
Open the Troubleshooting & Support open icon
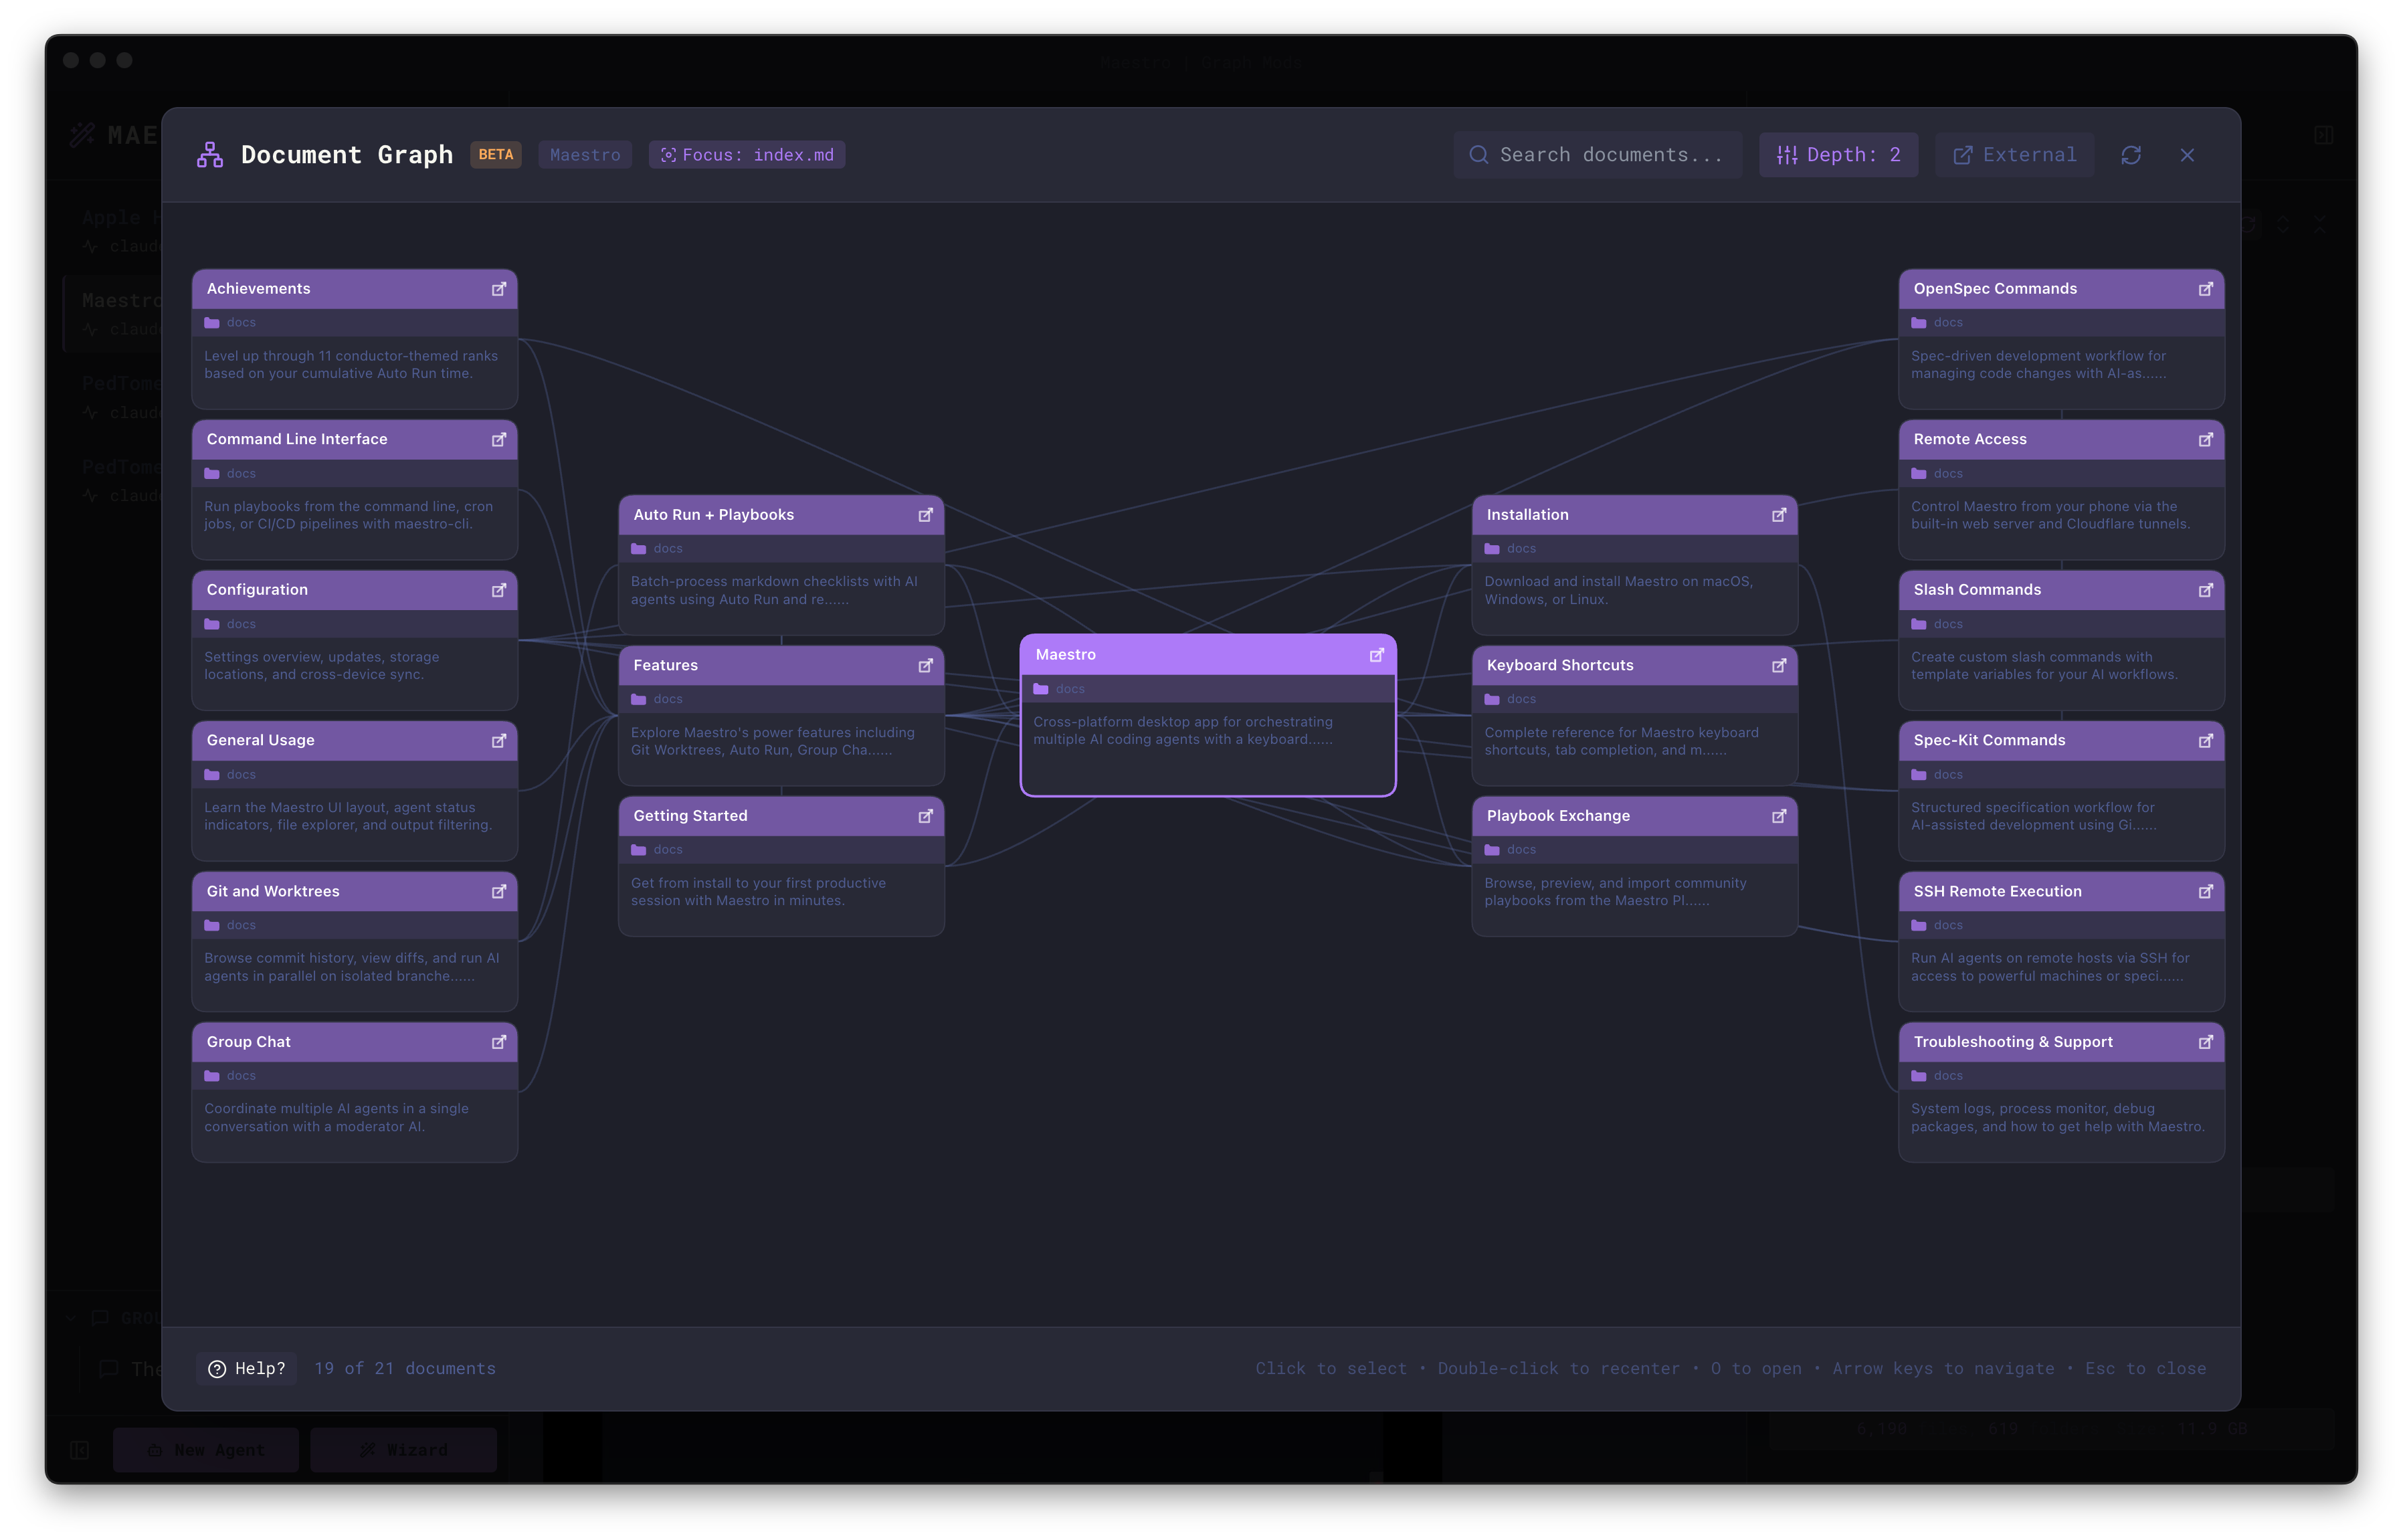click(x=2205, y=1042)
